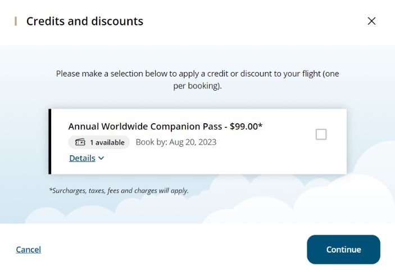This screenshot has width=395, height=279.
Task: Expand the chevron next to Details
Action: point(101,158)
